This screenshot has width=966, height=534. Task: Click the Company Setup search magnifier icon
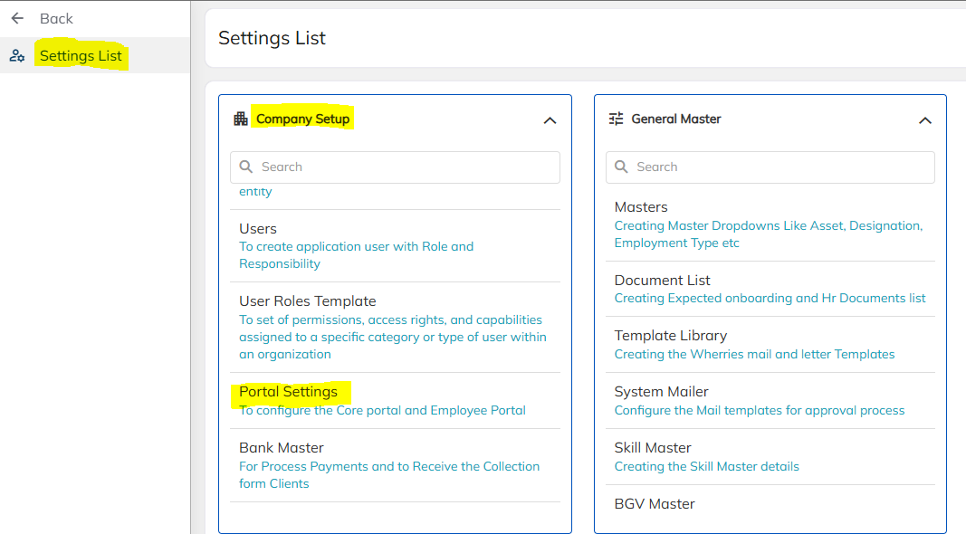tap(246, 167)
